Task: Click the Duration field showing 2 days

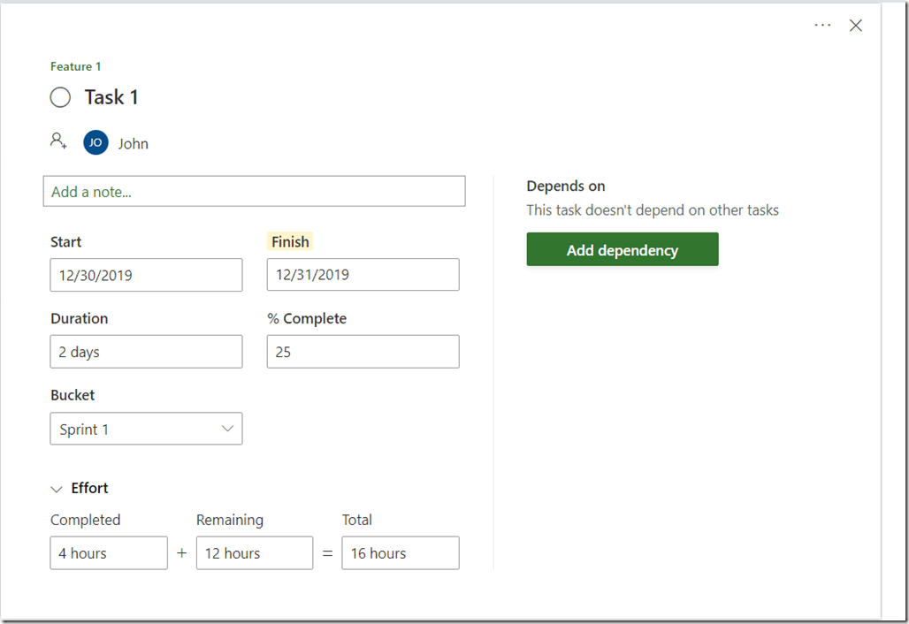Action: pyautogui.click(x=146, y=352)
